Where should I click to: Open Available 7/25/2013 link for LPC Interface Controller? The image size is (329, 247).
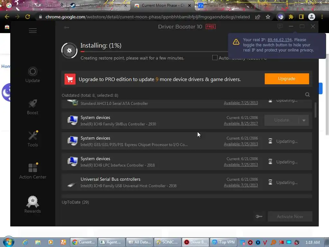click(x=241, y=165)
